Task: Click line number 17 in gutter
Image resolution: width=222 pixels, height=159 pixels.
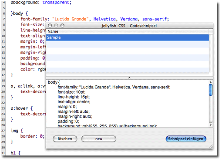Action: pos(3,75)
